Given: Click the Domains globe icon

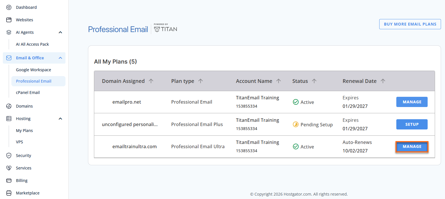Looking at the screenshot, I should 9,106.
